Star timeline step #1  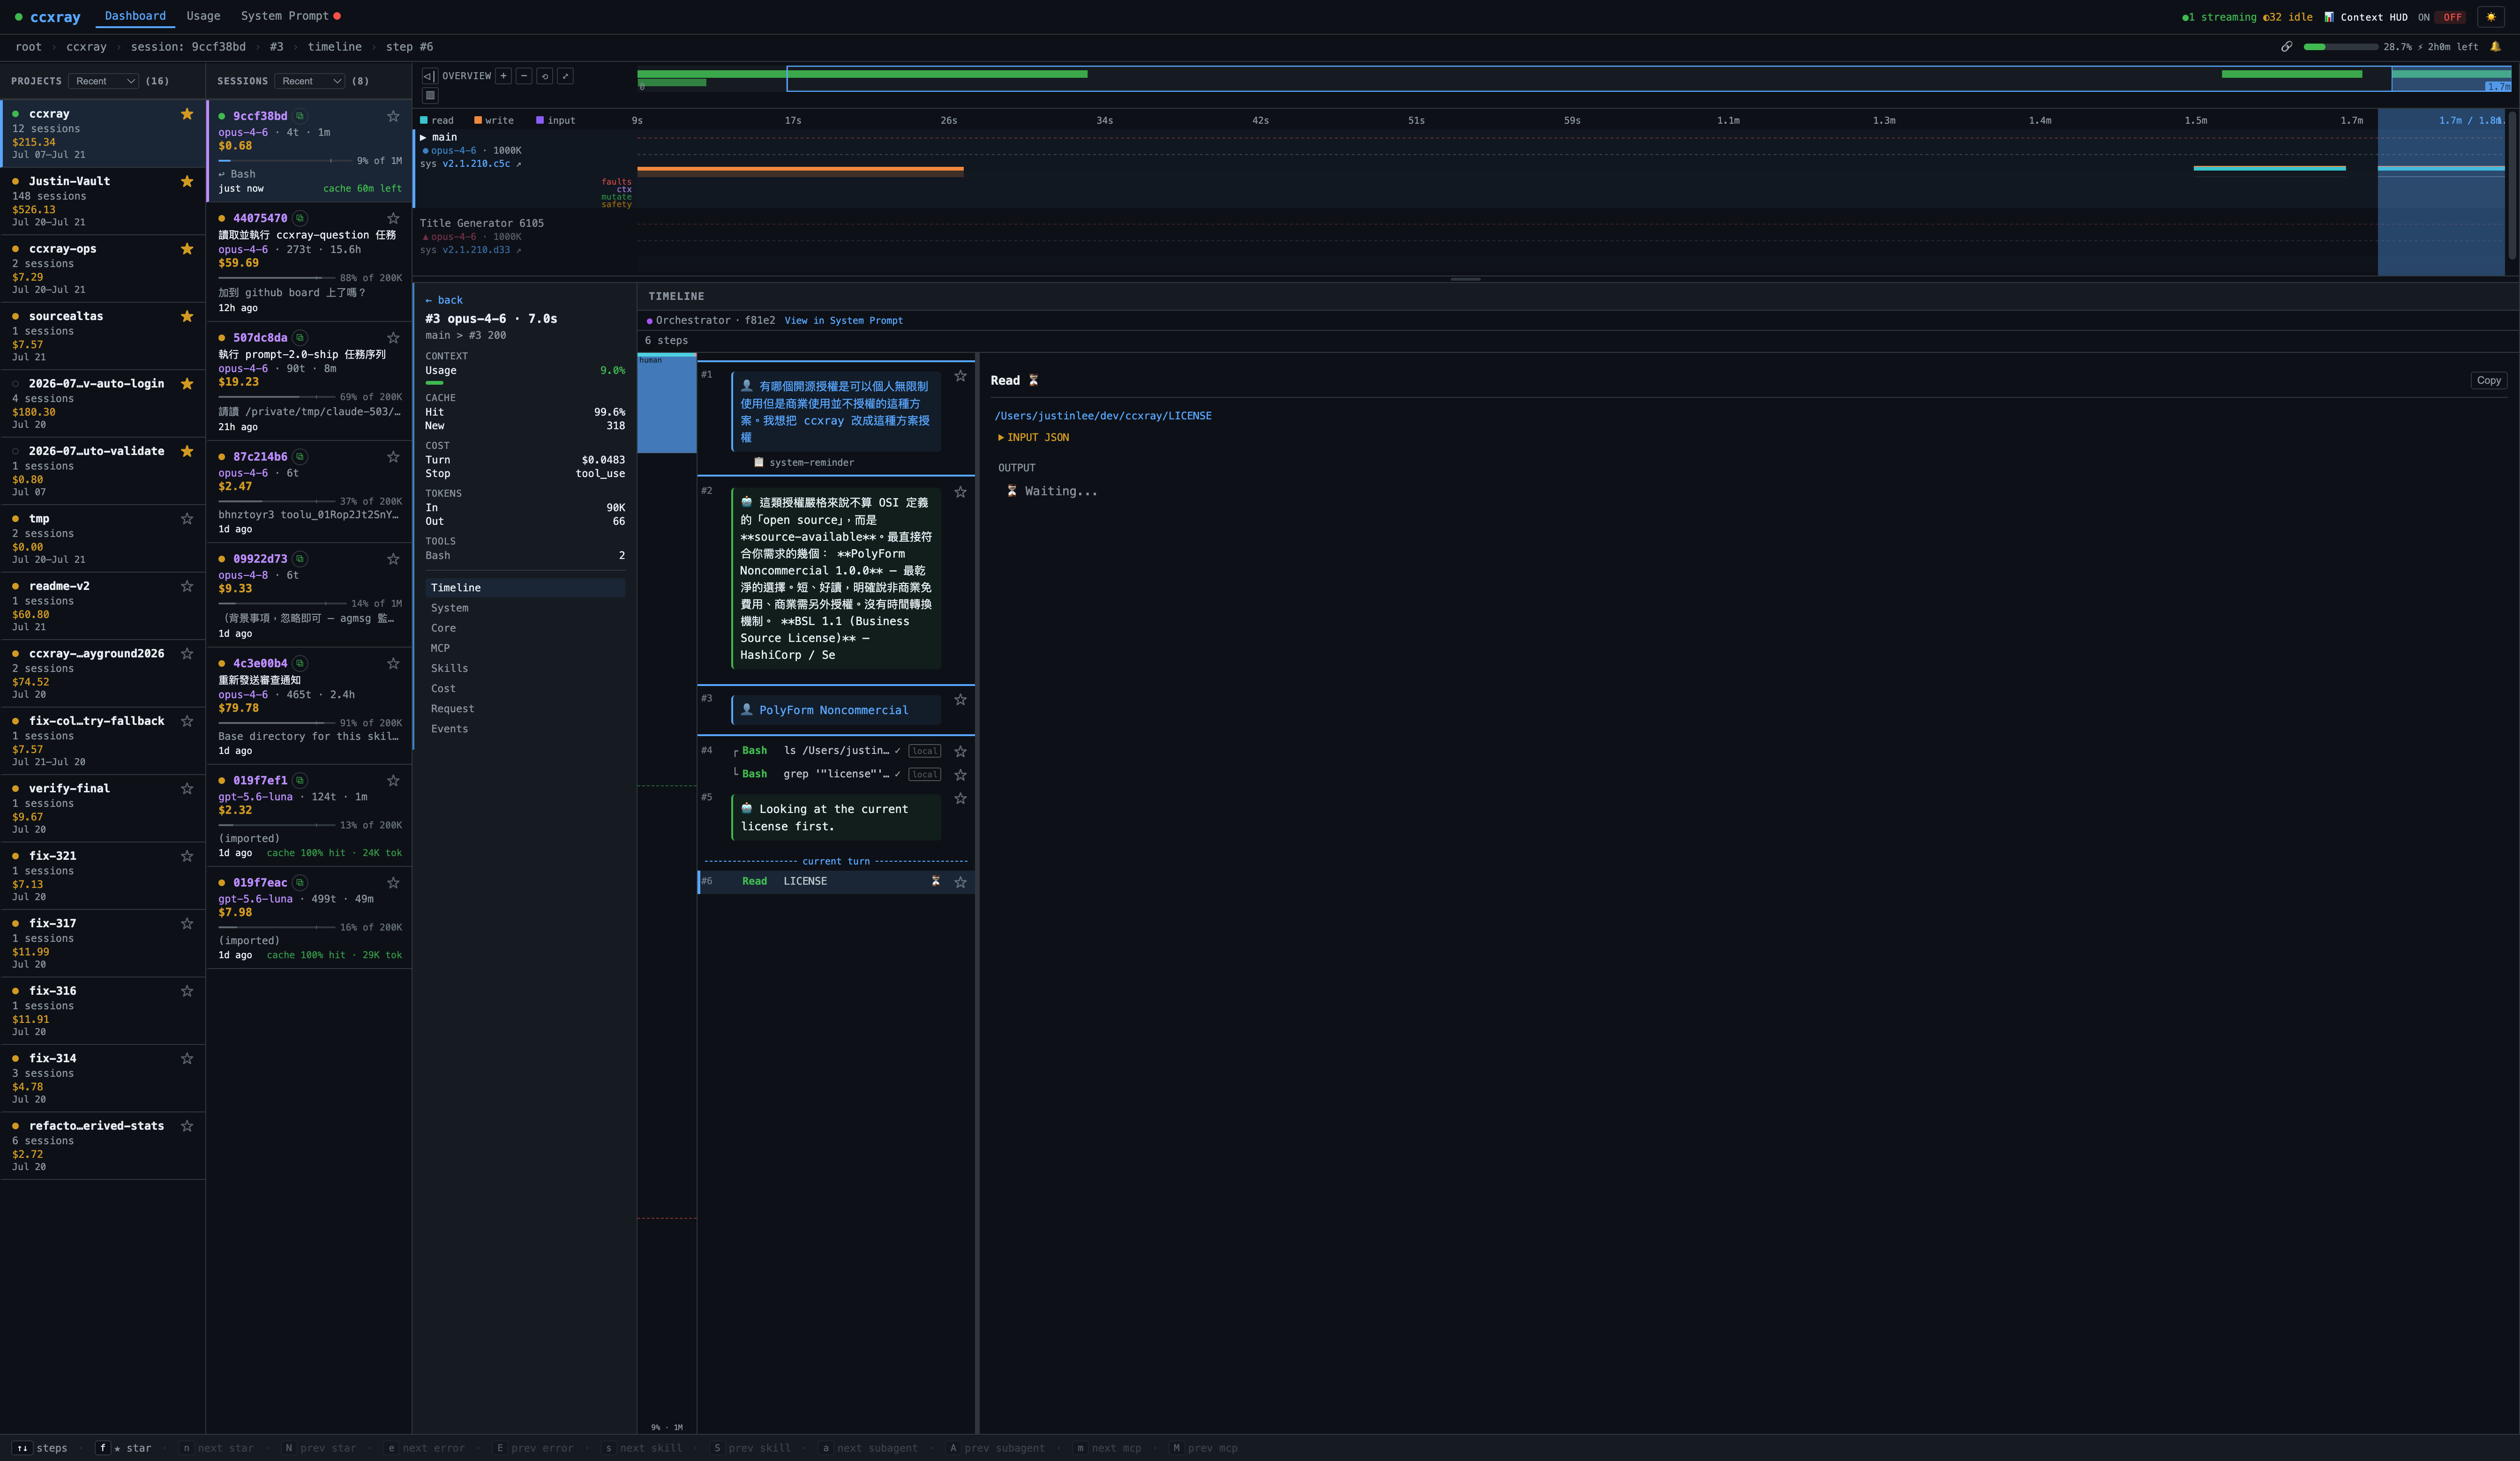(960, 376)
